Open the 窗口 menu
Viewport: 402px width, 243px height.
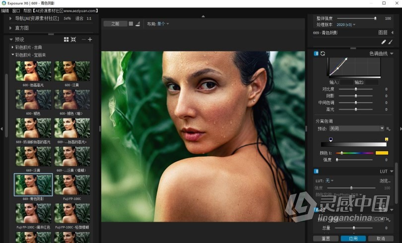point(16,11)
